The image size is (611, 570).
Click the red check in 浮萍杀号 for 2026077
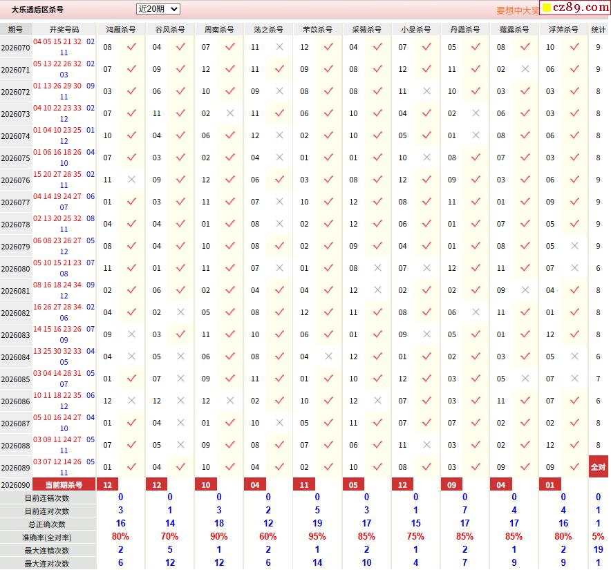coord(574,202)
